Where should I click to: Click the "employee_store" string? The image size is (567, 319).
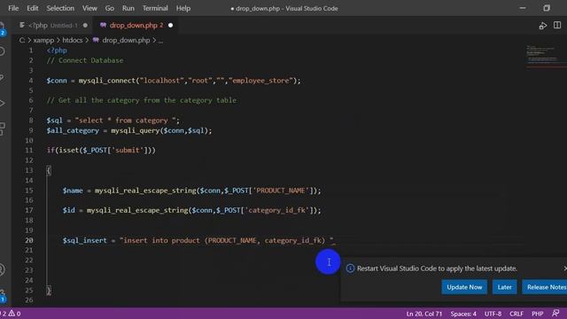(x=260, y=81)
